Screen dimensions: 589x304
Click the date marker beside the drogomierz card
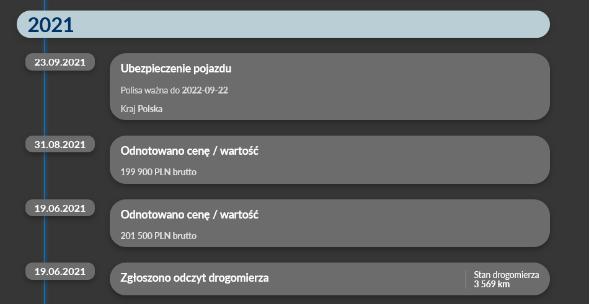60,271
